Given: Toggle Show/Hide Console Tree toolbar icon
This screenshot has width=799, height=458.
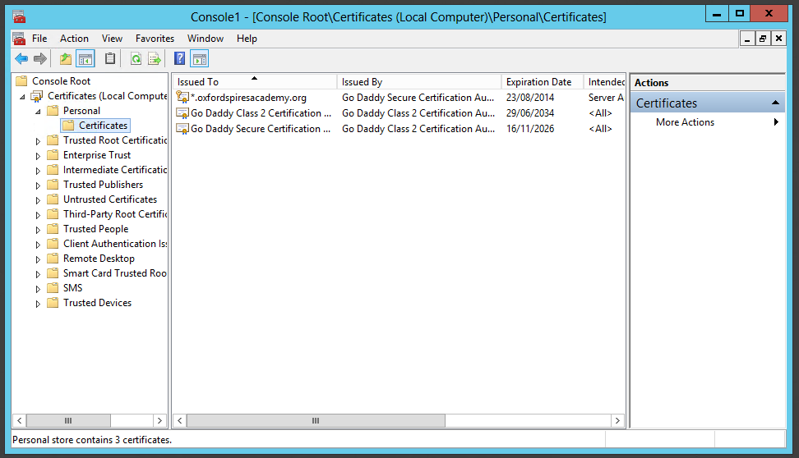Looking at the screenshot, I should [x=85, y=59].
